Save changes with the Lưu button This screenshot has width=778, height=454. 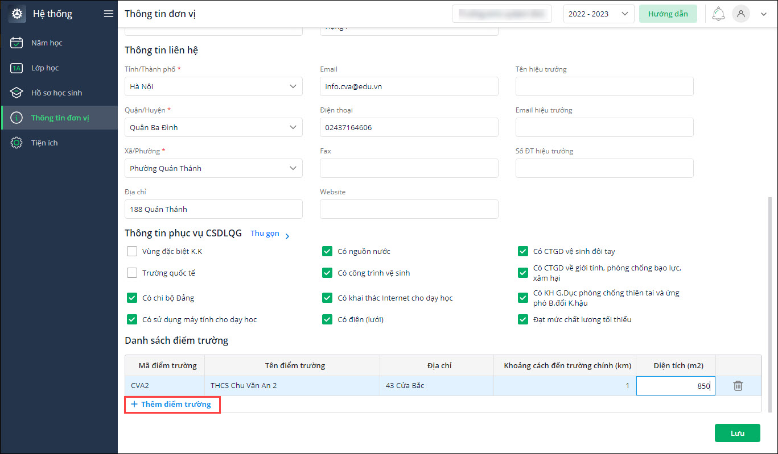738,433
